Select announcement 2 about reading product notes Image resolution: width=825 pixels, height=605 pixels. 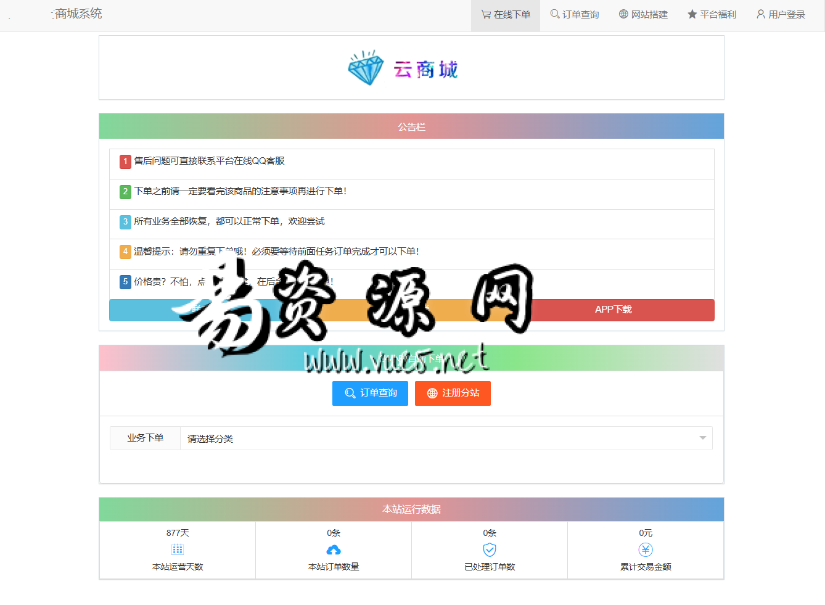click(240, 191)
